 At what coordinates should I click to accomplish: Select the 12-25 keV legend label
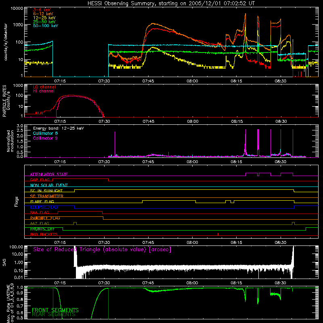[44, 18]
